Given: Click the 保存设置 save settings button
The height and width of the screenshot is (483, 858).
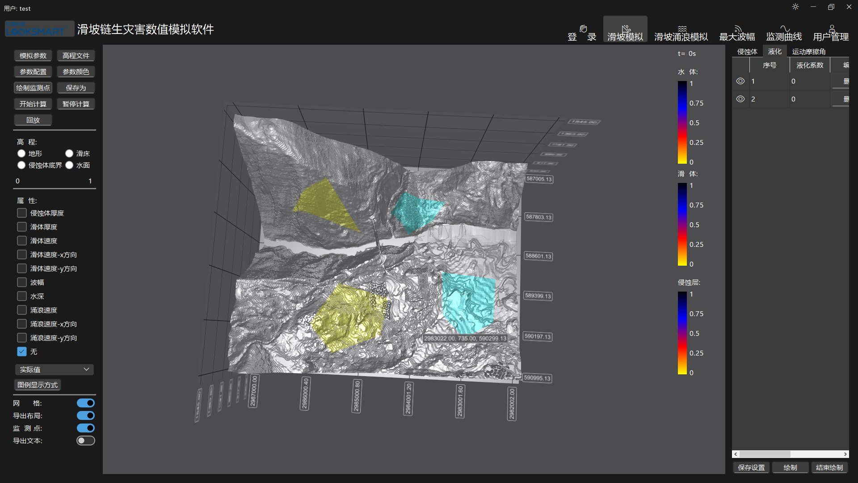Looking at the screenshot, I should pos(751,468).
